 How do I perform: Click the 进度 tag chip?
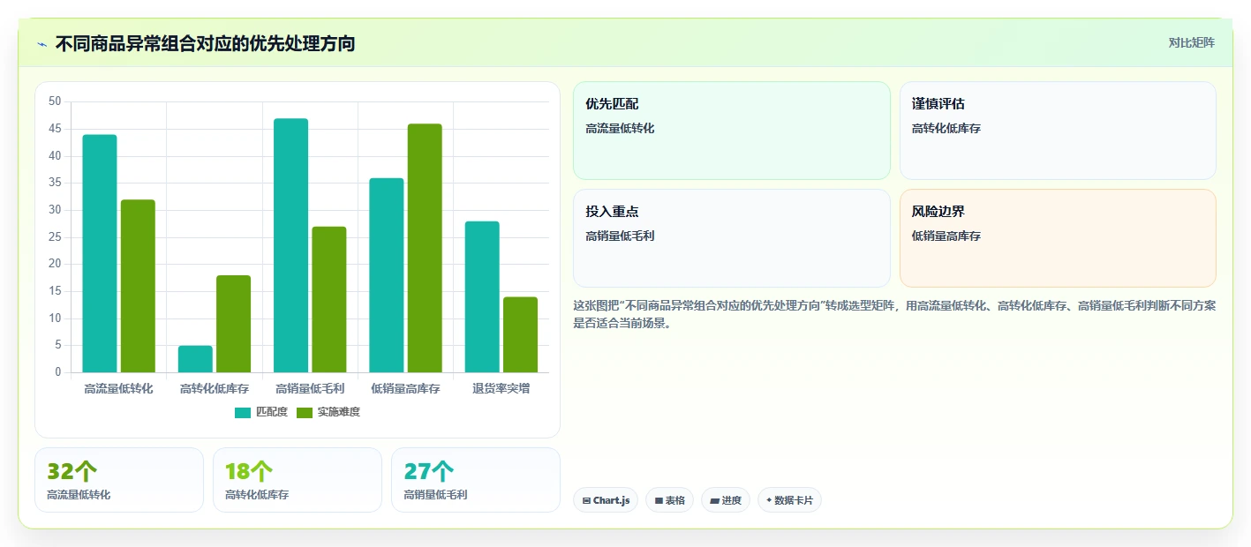click(726, 500)
